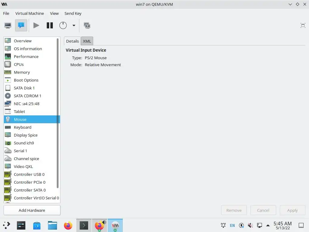This screenshot has height=232, width=309.
Task: Open the KDE application launcher
Action: (x=7, y=225)
